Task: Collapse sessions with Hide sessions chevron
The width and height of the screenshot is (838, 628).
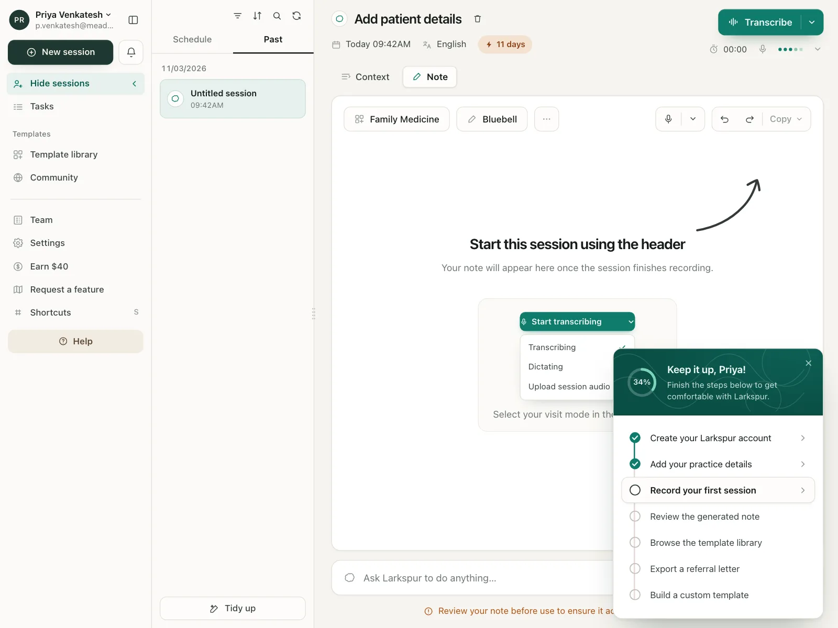Action: pyautogui.click(x=135, y=84)
